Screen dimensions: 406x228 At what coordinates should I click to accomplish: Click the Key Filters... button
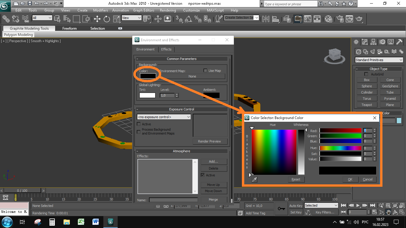[x=325, y=212]
